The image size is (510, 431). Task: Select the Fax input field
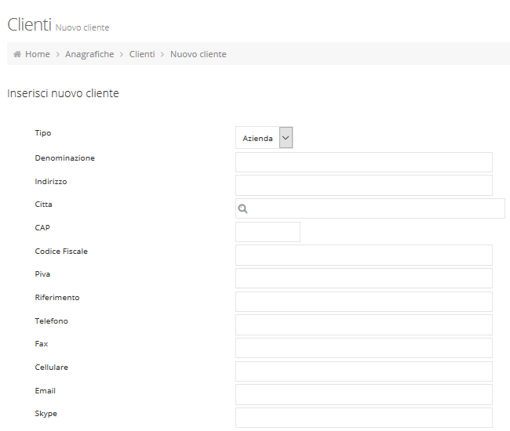pyautogui.click(x=363, y=348)
